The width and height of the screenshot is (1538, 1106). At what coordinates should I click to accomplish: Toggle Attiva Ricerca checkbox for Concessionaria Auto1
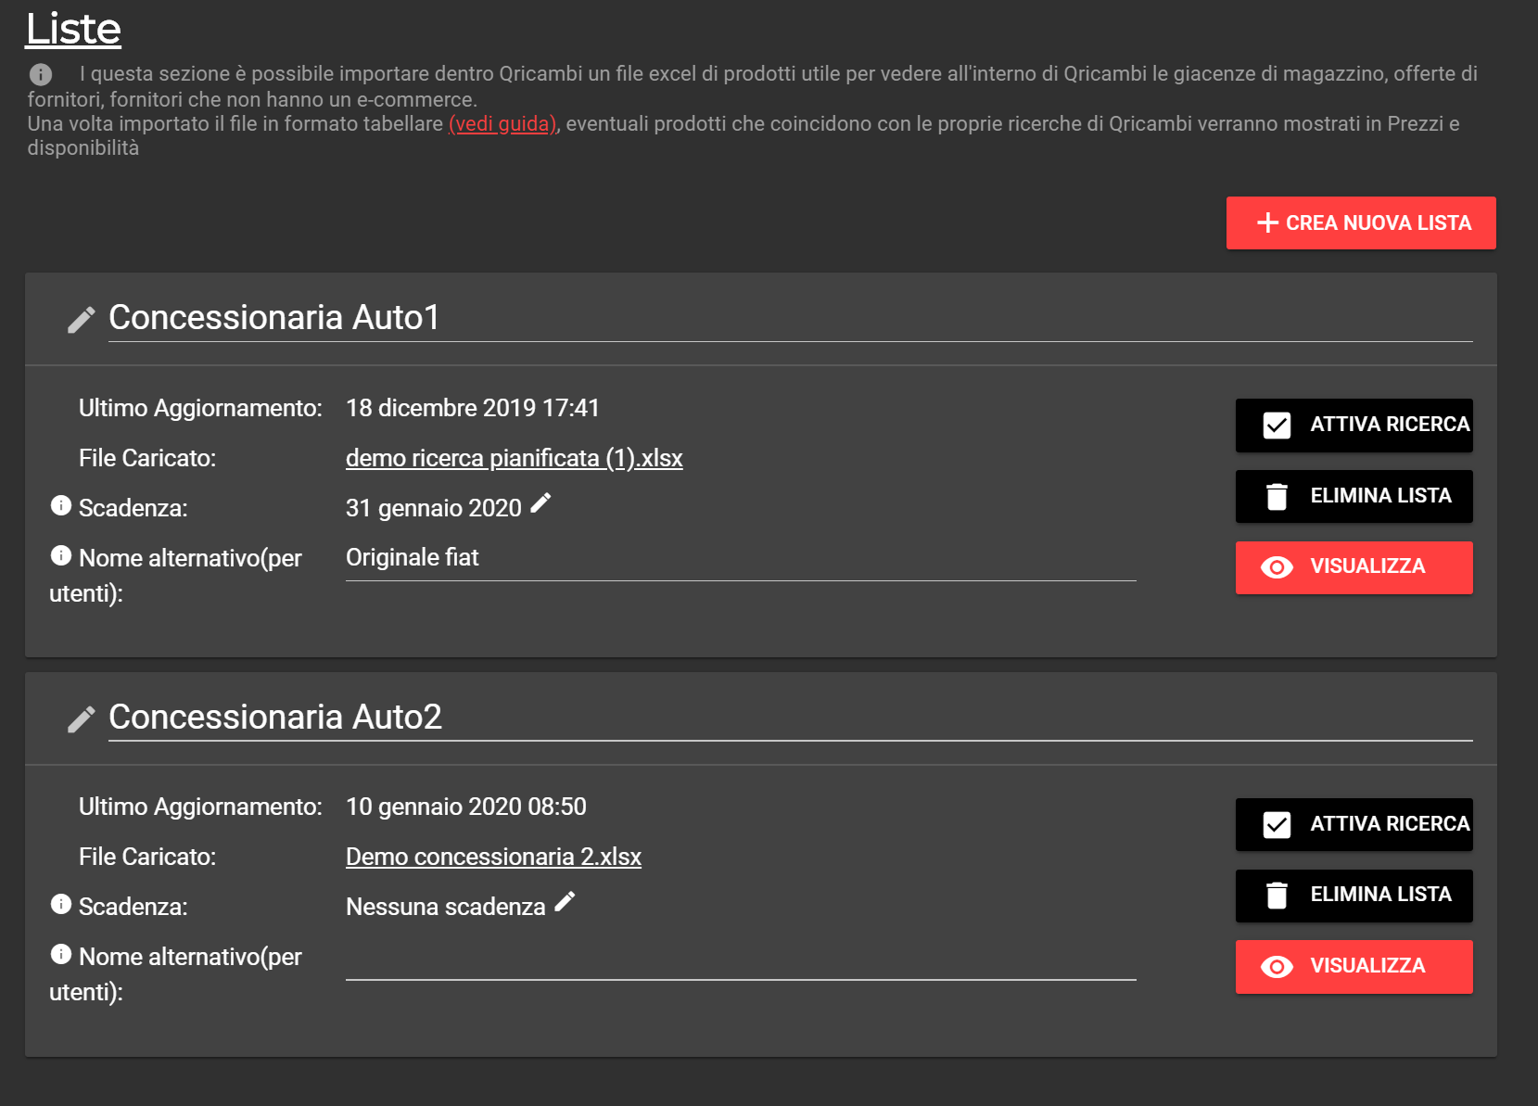[x=1277, y=426]
